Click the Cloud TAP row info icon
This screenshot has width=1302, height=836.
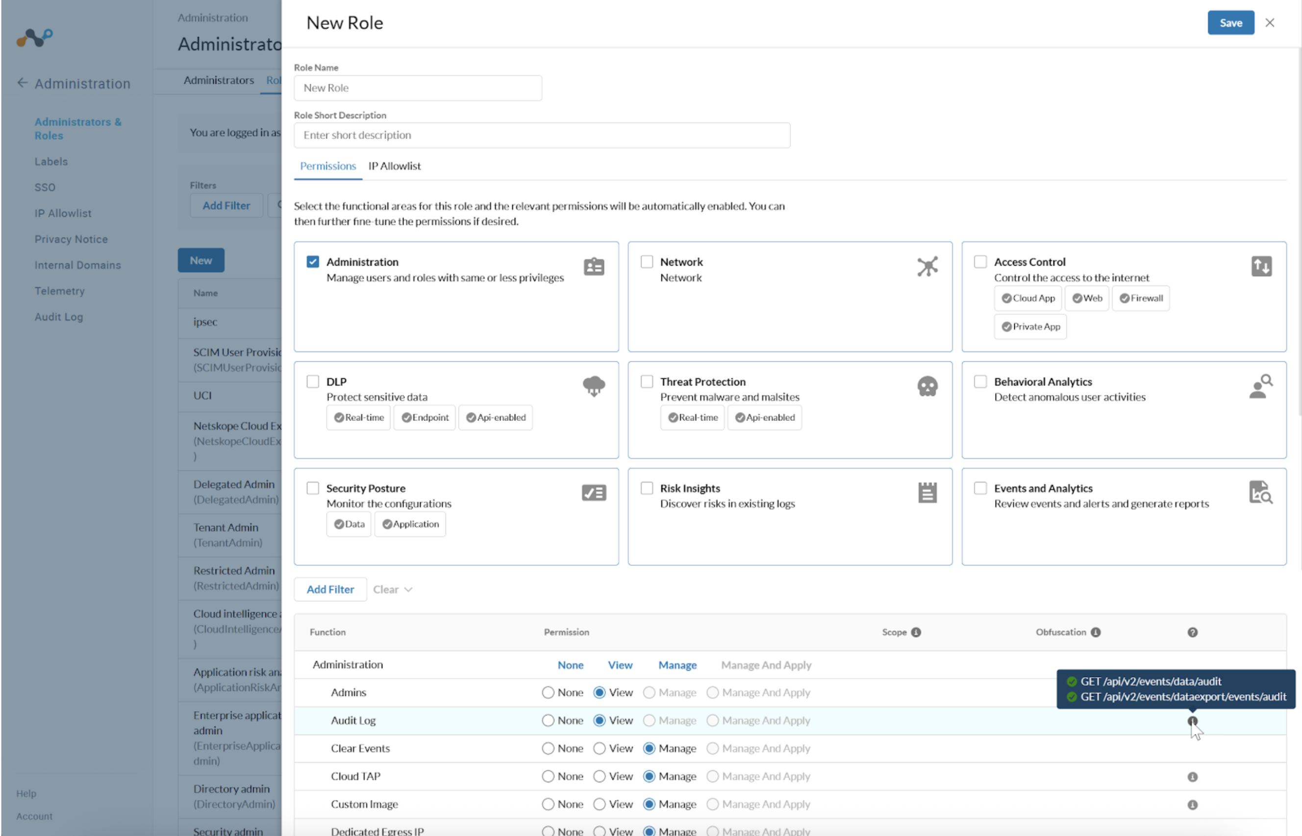(x=1192, y=777)
